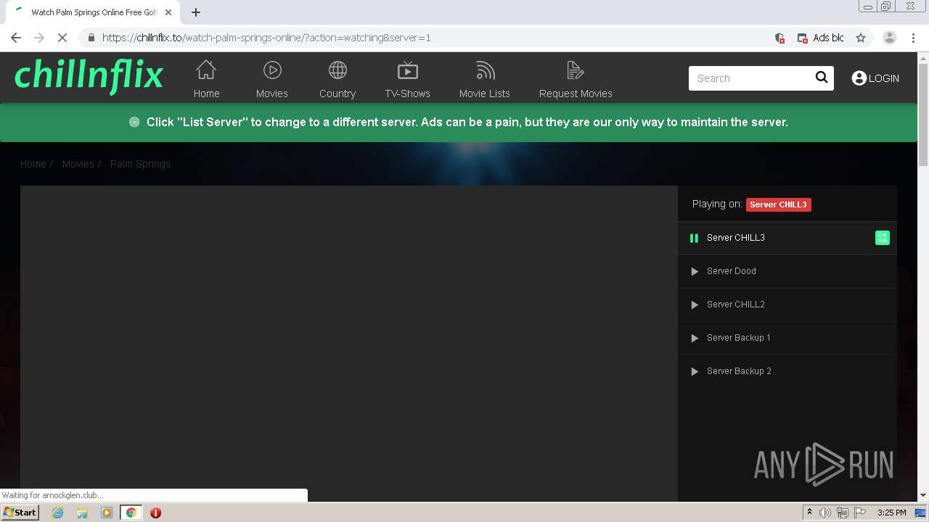
Task: Click the Palm Springs breadcrumb
Action: [x=140, y=164]
